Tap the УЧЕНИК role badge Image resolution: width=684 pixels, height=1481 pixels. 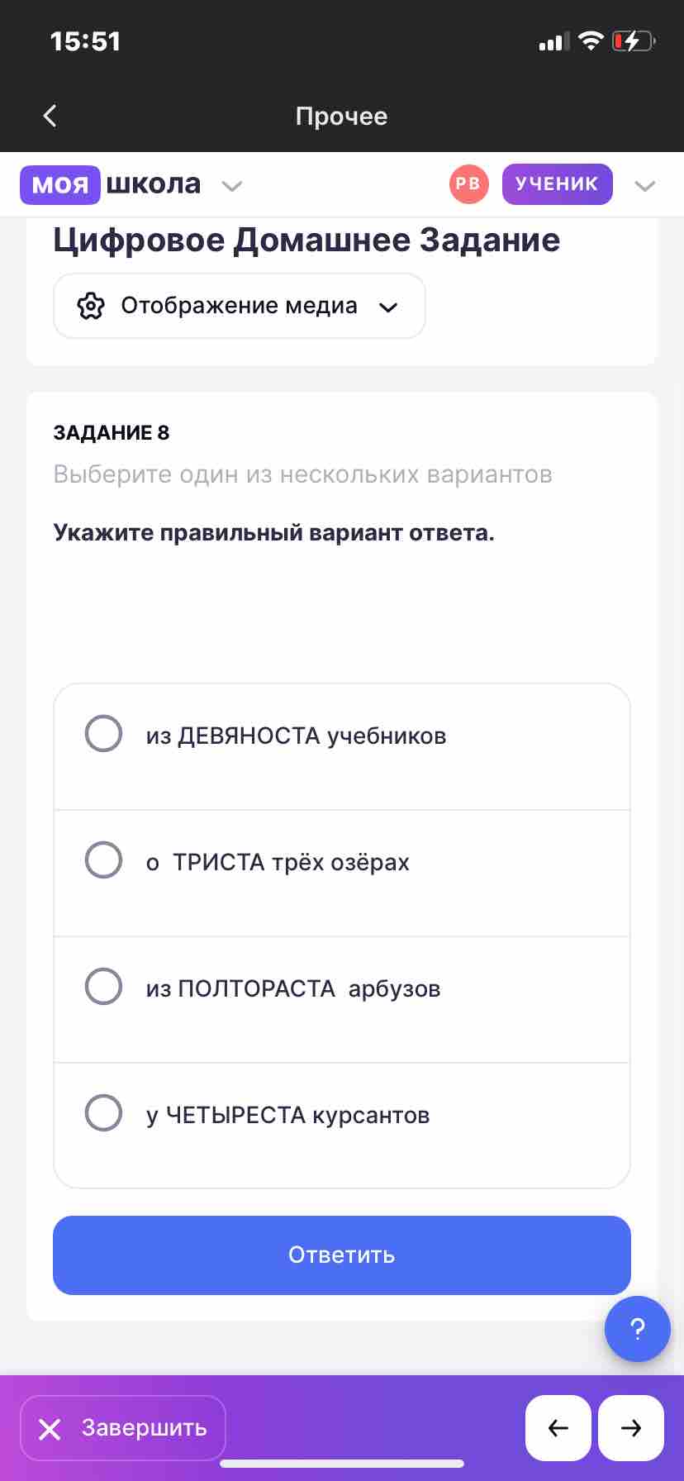[x=558, y=183]
